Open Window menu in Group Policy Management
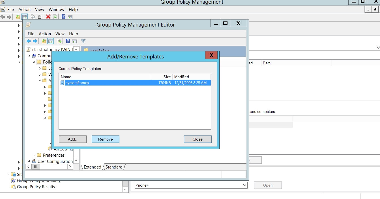This screenshot has width=380, height=199. (56, 9)
